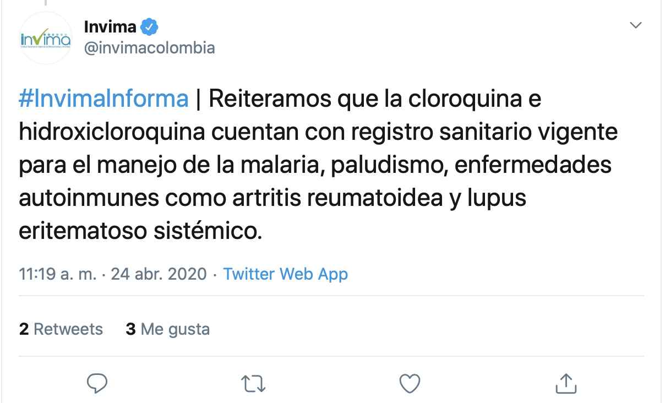Share the tweet via the share icon
Viewport: 665px width, 403px height.
coord(566,383)
